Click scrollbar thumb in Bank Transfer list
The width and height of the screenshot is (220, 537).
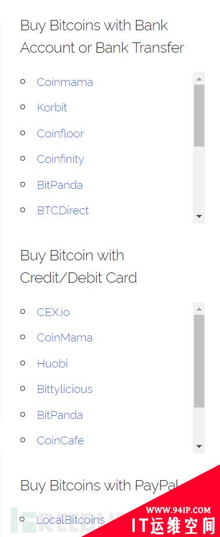199,116
